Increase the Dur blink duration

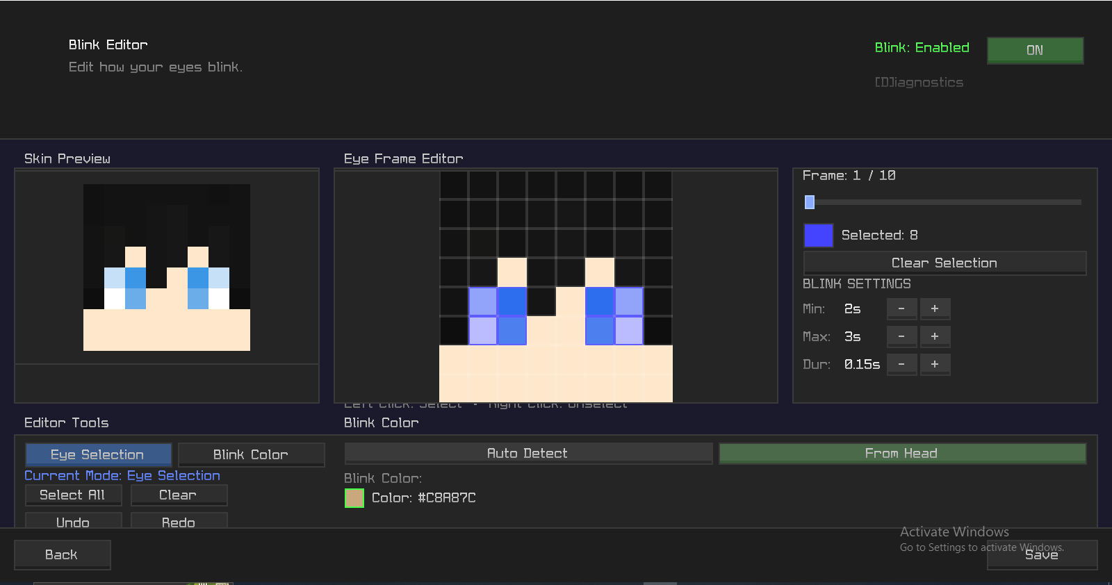(935, 364)
